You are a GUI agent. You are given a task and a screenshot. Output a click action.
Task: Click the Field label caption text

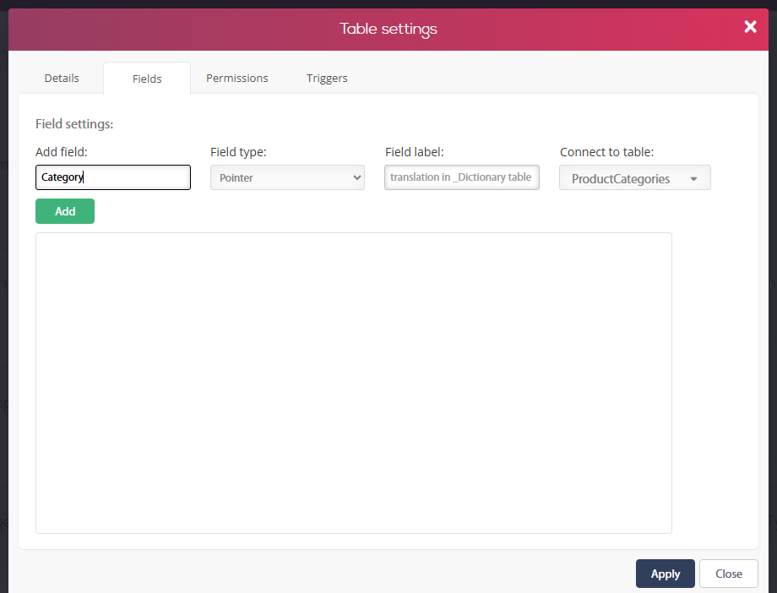(x=415, y=152)
